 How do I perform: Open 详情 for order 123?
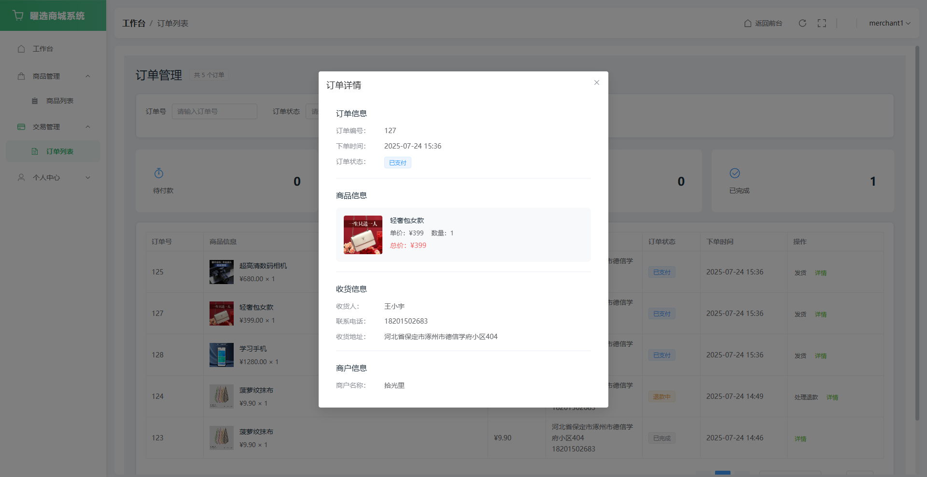pyautogui.click(x=801, y=439)
